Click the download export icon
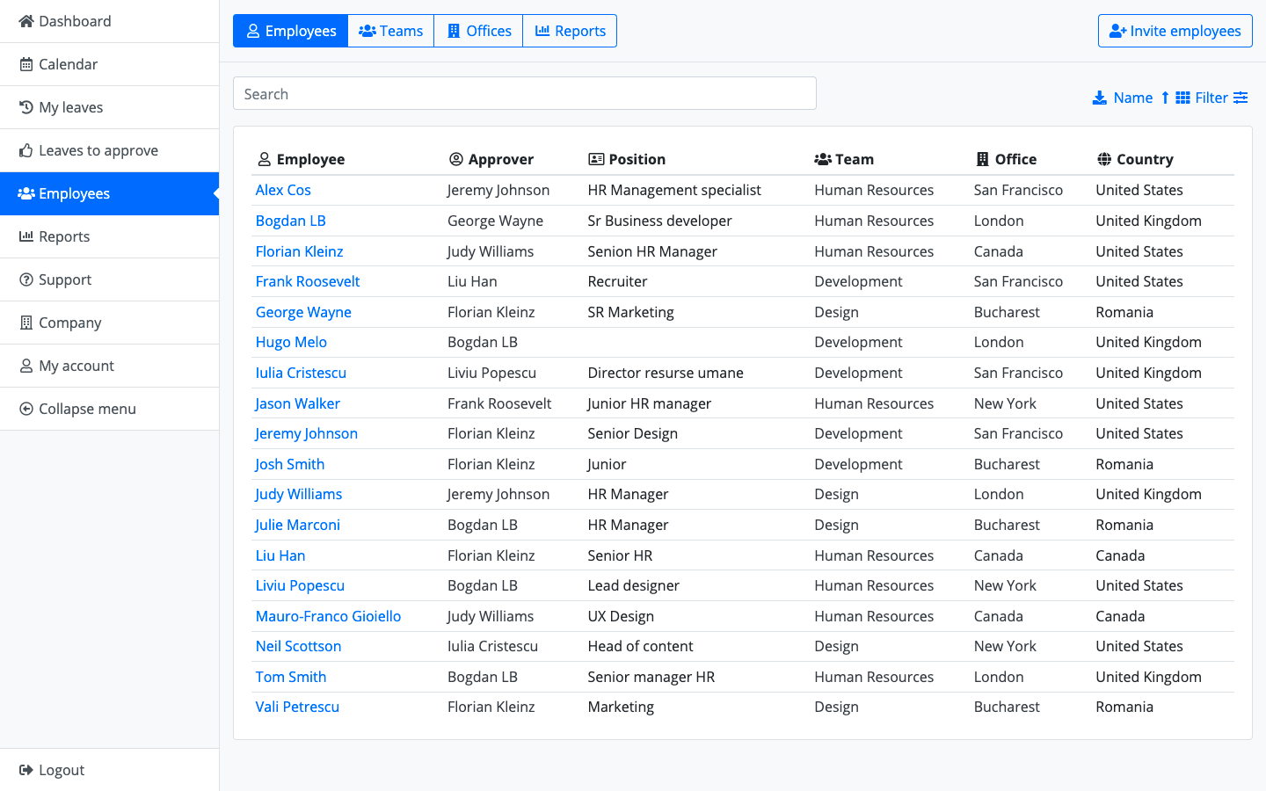Viewport: 1266px width, 791px height. coord(1099,98)
